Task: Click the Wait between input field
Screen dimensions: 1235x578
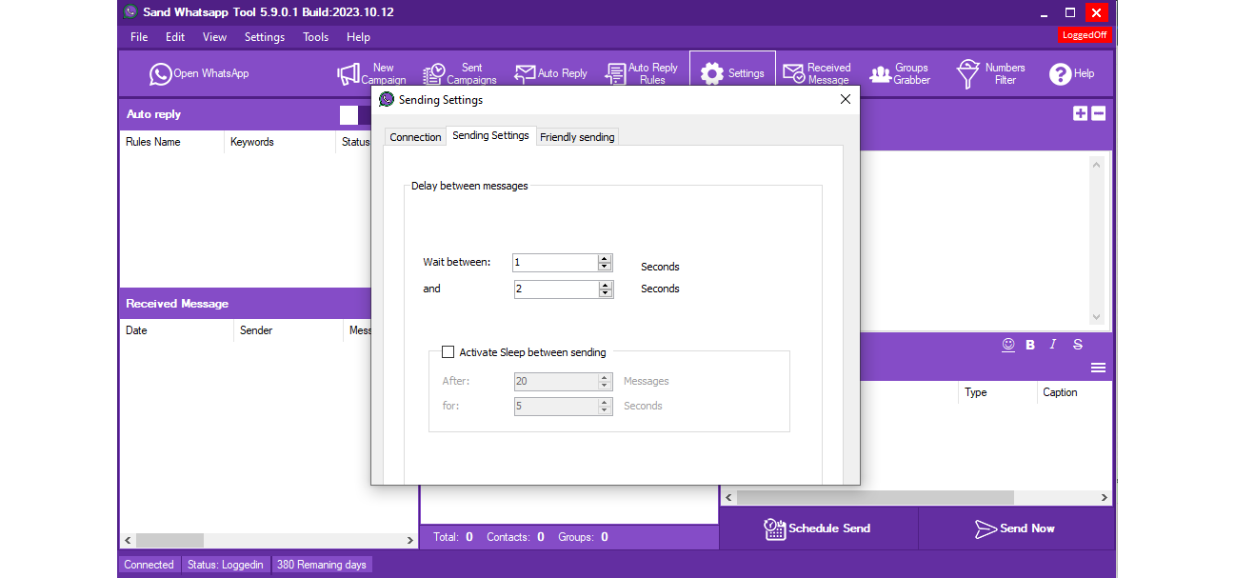Action: tap(555, 263)
